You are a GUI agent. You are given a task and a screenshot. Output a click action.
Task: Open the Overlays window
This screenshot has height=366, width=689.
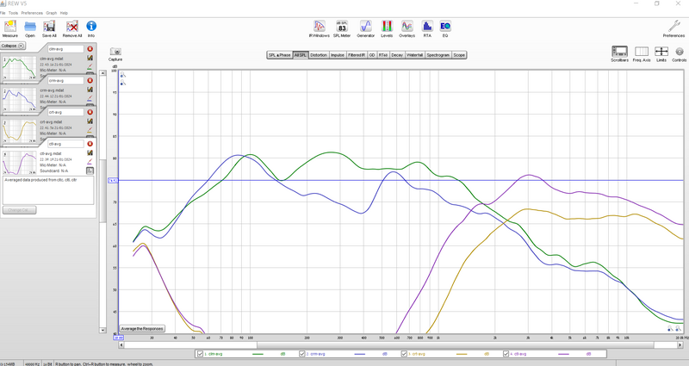click(407, 26)
